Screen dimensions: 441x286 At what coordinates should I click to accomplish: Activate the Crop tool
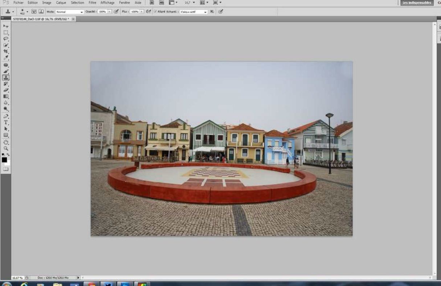(x=5, y=51)
